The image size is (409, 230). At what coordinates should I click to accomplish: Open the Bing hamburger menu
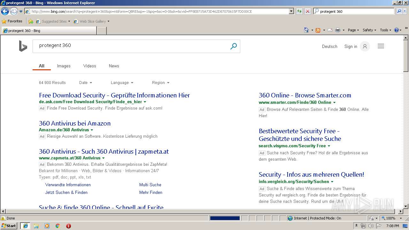tap(381, 46)
